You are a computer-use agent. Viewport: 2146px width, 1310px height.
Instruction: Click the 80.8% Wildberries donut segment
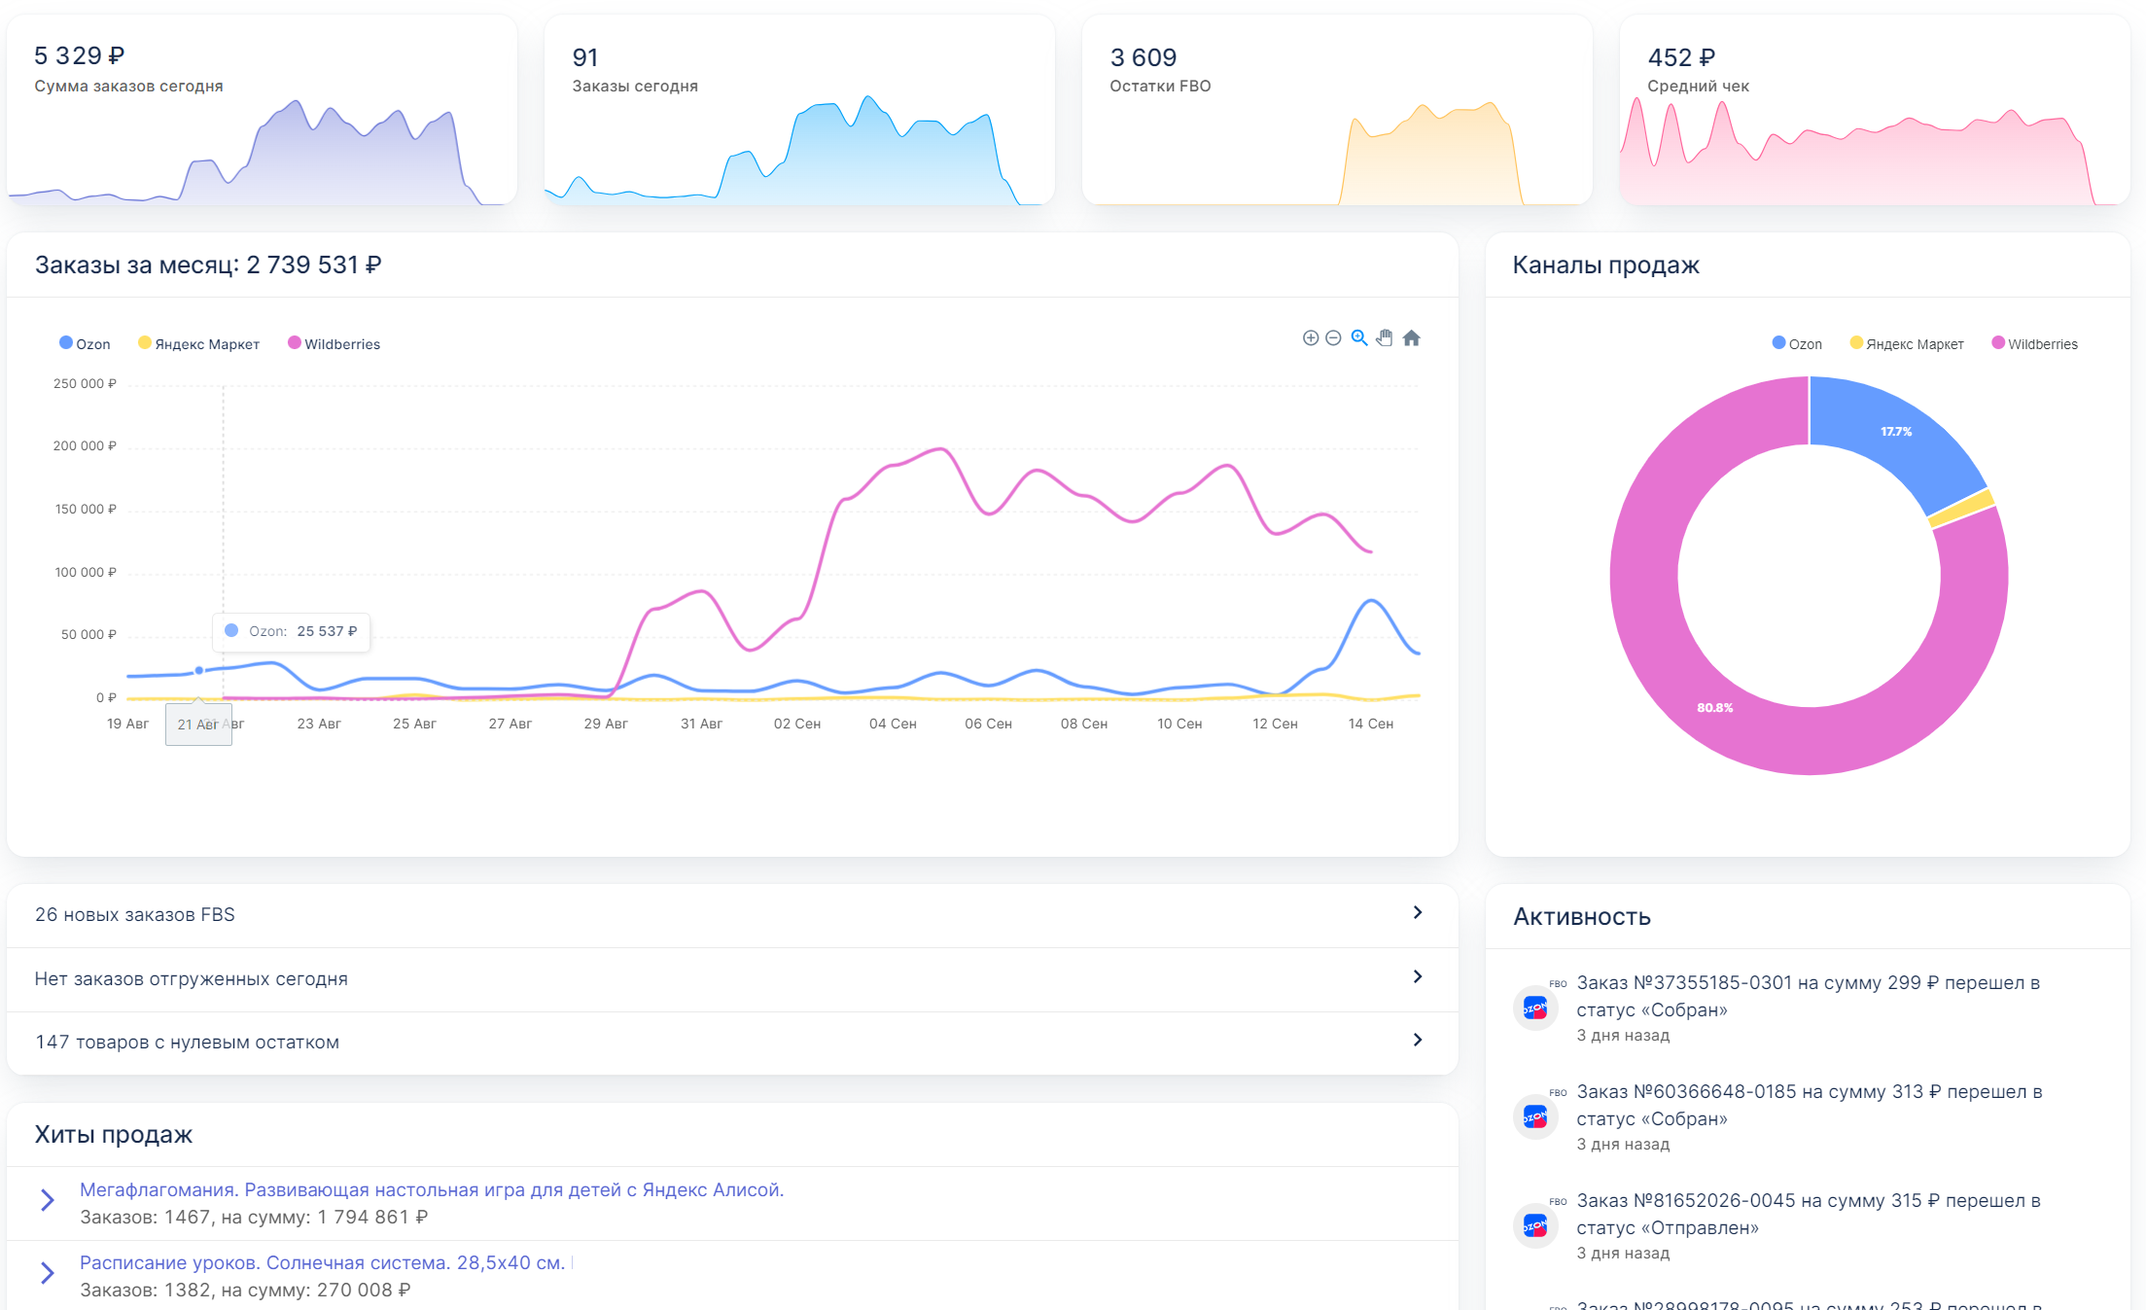tap(1715, 707)
